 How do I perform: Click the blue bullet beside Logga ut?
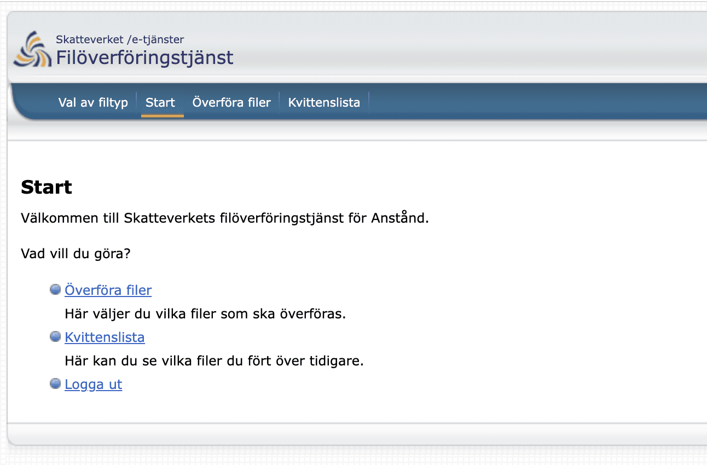[x=55, y=383]
